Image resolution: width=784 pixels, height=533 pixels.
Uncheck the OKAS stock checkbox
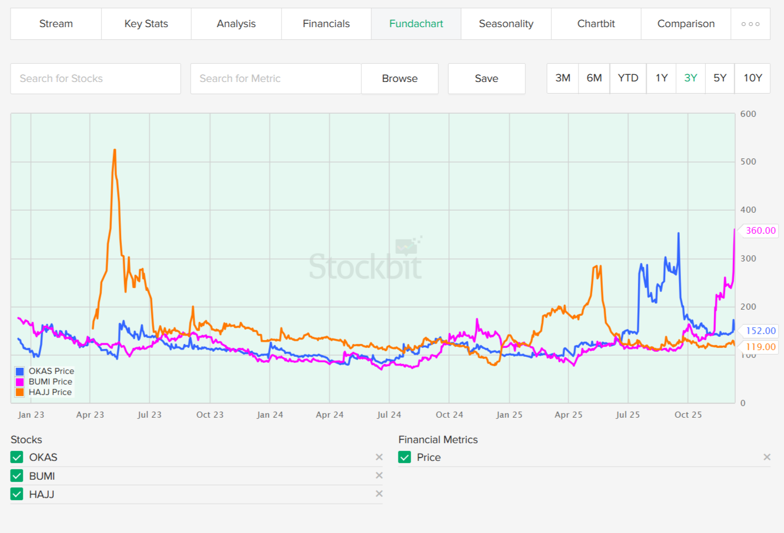17,457
